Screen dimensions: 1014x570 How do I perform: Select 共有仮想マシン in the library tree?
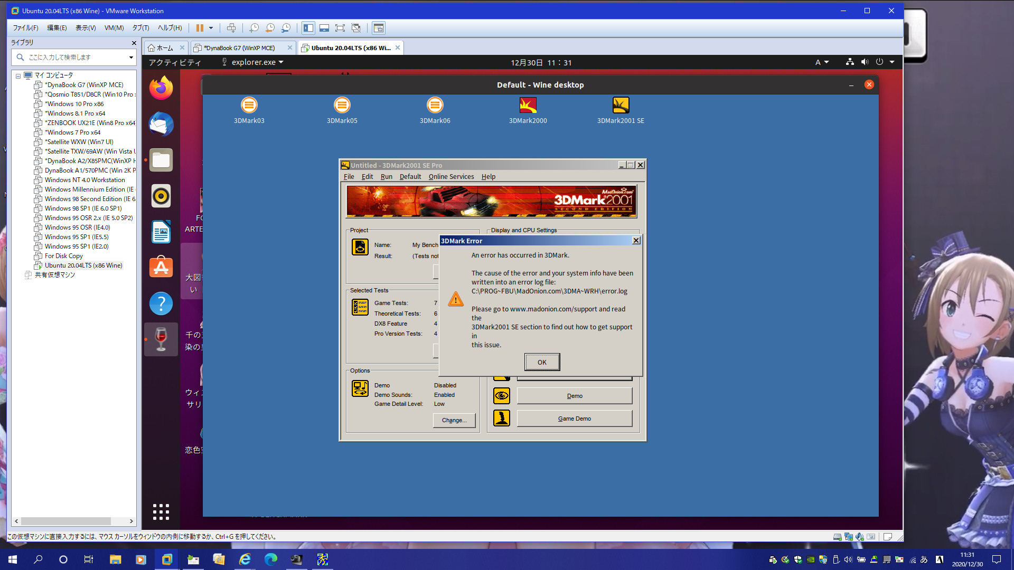(54, 275)
